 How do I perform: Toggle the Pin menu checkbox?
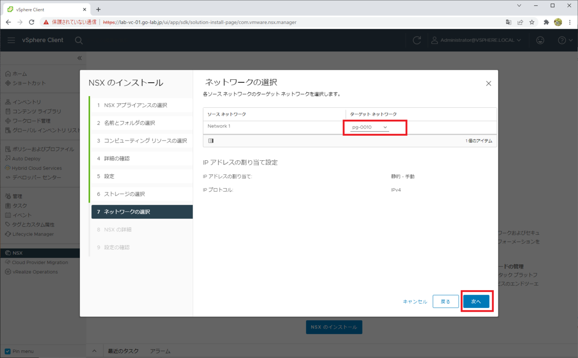[x=7, y=351]
